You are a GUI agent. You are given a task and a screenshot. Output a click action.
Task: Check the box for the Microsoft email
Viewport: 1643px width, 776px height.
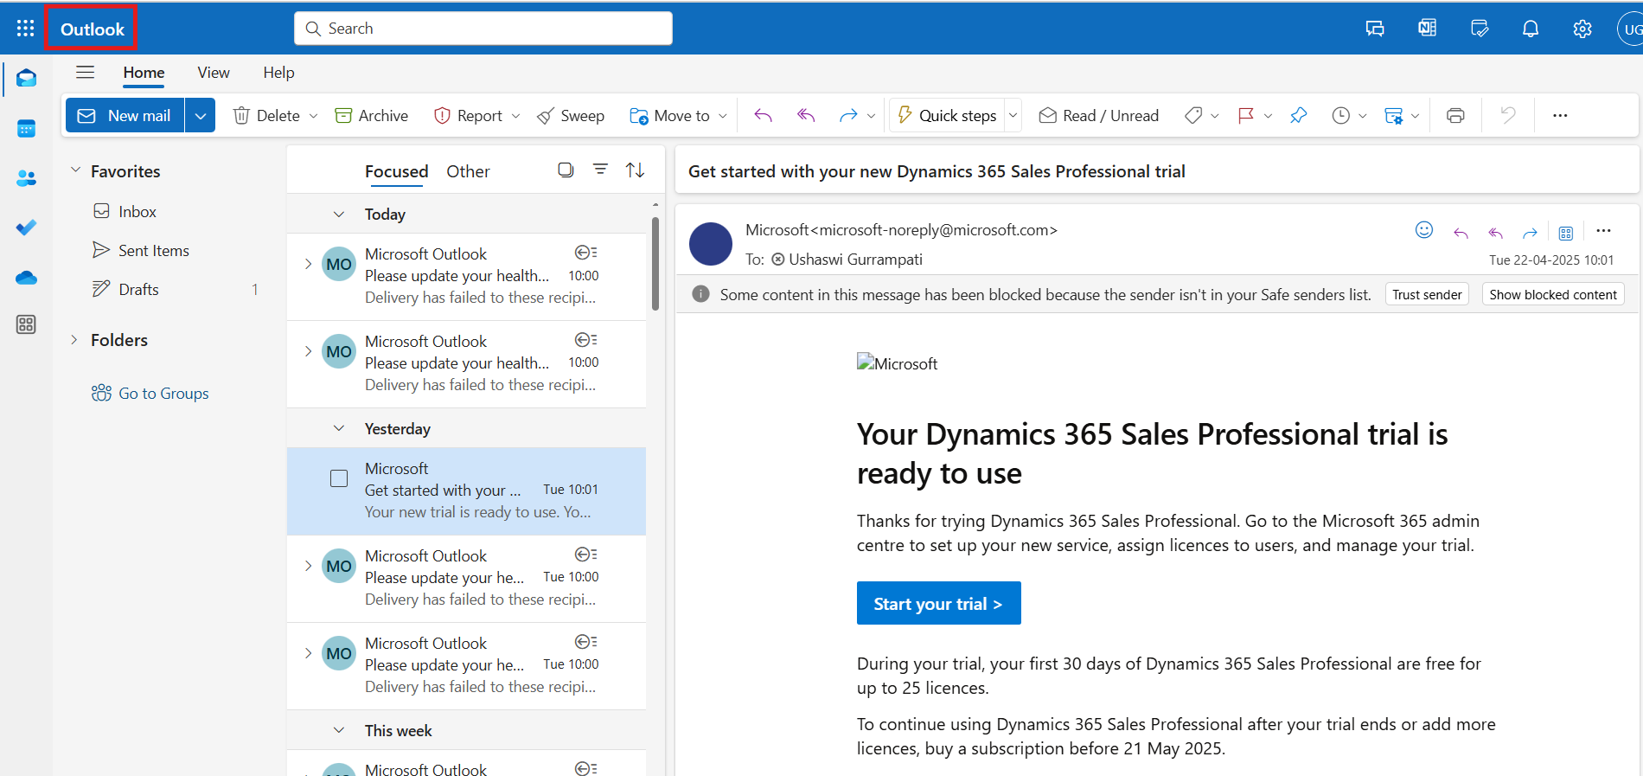339,478
